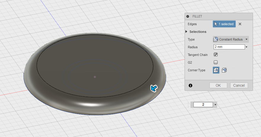Select the rolling ball corner type icon
Image resolution: width=261 pixels, height=137 pixels.
tap(216, 70)
